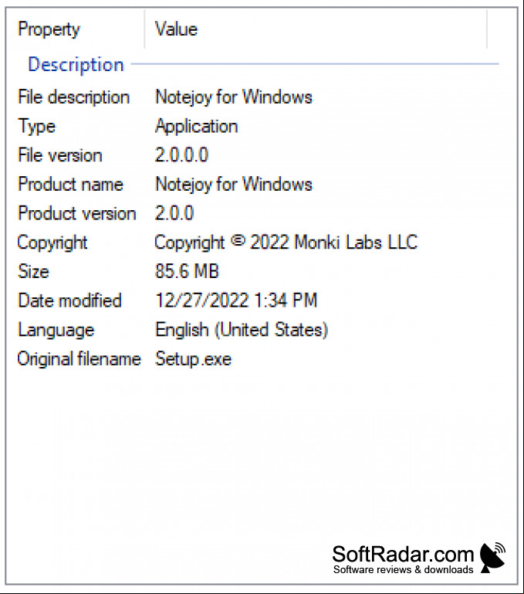Select the 2022 Monki Labs LLC copyright value
The width and height of the screenshot is (524, 594).
286,243
